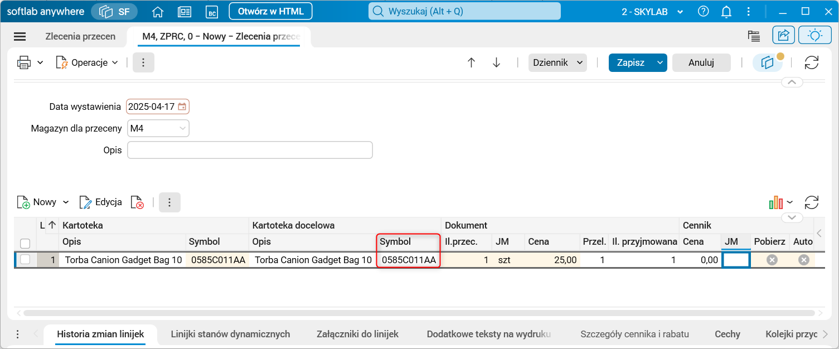Viewport: 839px width, 349px height.
Task: Select checkbox on Torba Canion row
Action: 25,260
